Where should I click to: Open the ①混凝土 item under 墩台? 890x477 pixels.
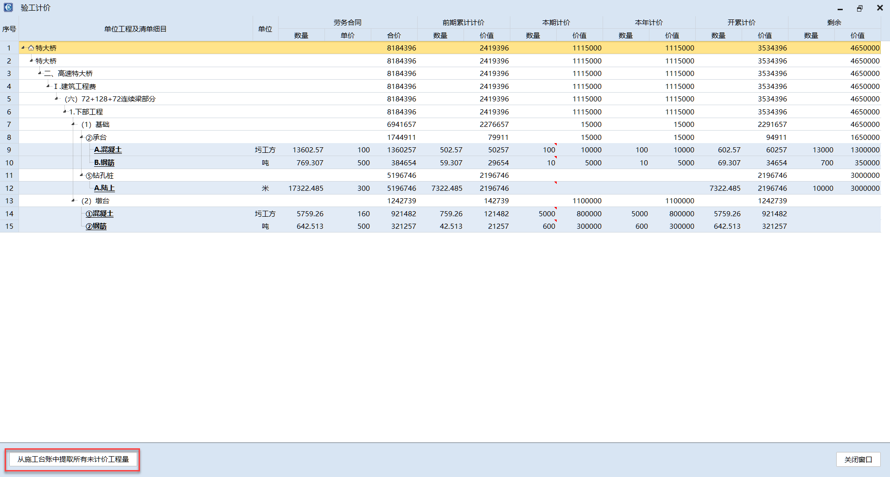click(x=99, y=213)
